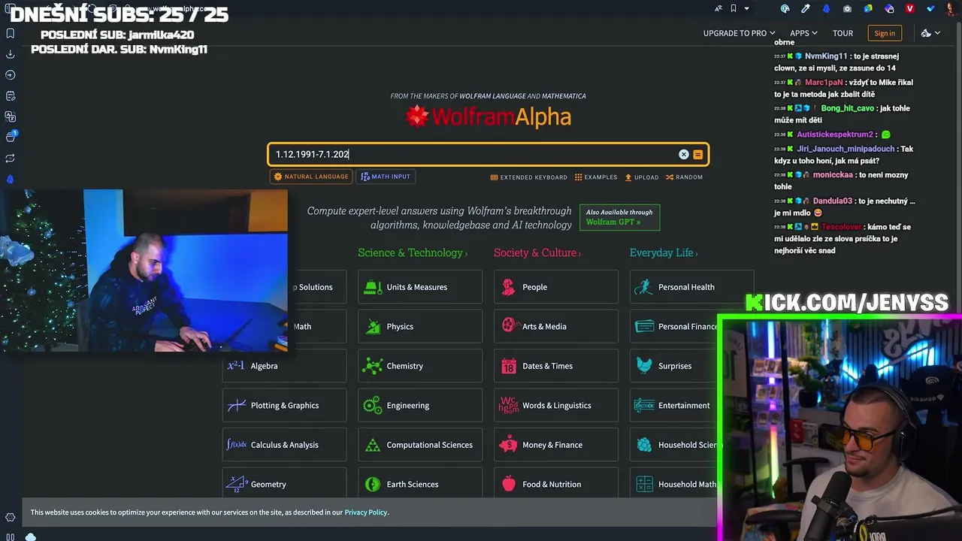Viewport: 962px width, 541px height.
Task: Open the Food & Nutrition topic
Action: point(556,485)
